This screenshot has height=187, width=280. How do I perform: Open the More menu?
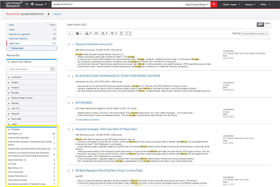[265, 5]
